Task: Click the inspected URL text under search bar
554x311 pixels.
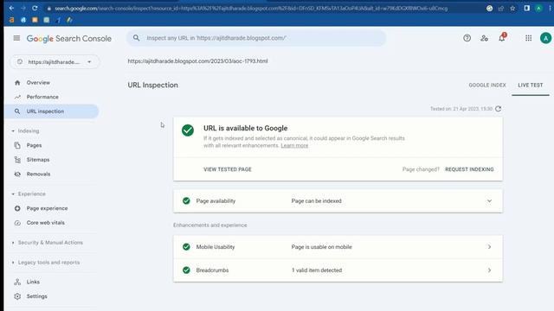Action: tap(197, 61)
